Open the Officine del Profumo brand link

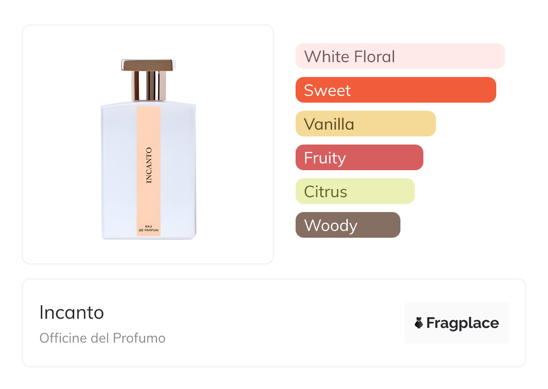pos(102,338)
